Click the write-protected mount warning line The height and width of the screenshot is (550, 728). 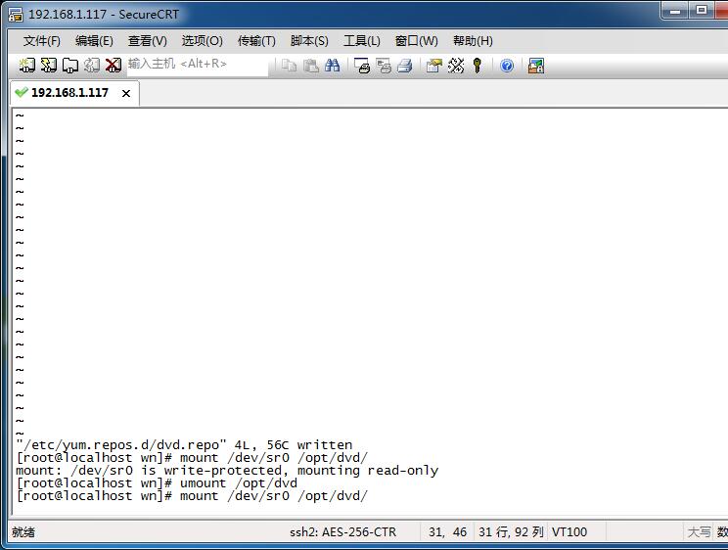227,471
